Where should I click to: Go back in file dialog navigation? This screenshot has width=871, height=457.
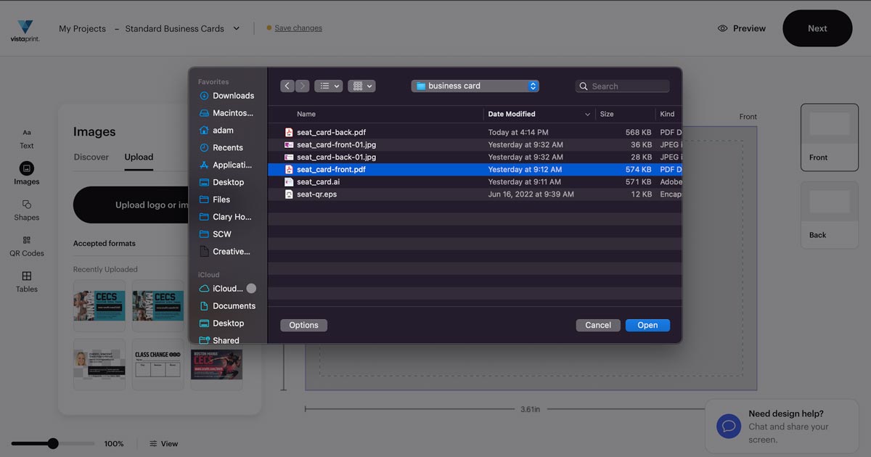coord(287,86)
